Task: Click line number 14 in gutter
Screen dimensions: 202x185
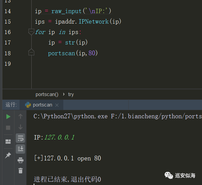Action: 8,11
